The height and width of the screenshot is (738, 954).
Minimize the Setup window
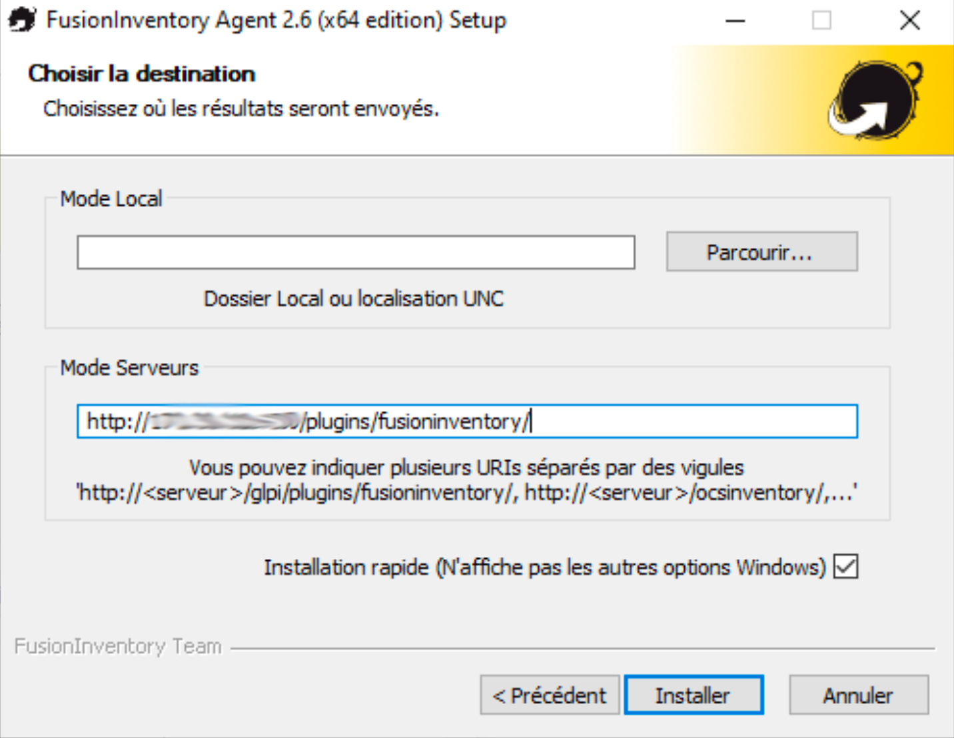click(735, 21)
